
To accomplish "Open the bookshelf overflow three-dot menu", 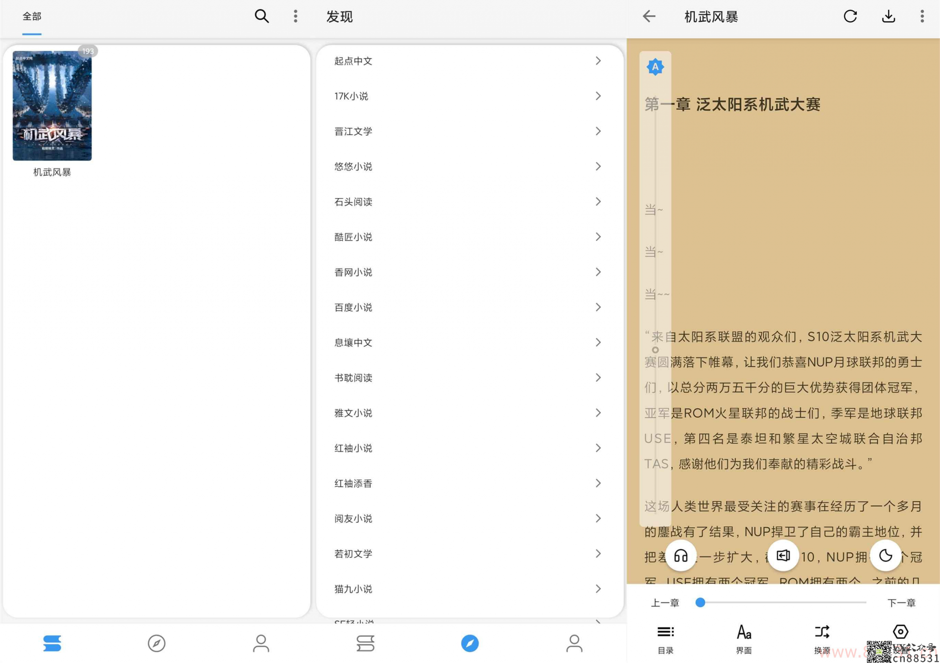I will pyautogui.click(x=295, y=16).
